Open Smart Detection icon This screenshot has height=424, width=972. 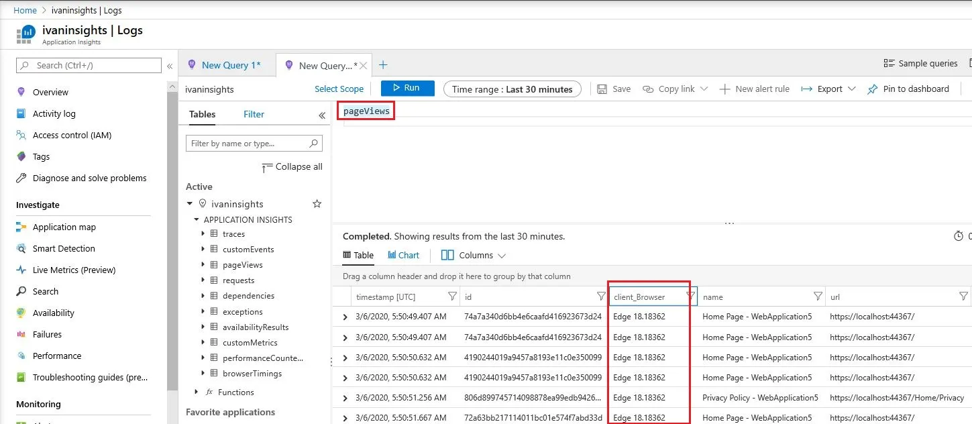click(21, 248)
